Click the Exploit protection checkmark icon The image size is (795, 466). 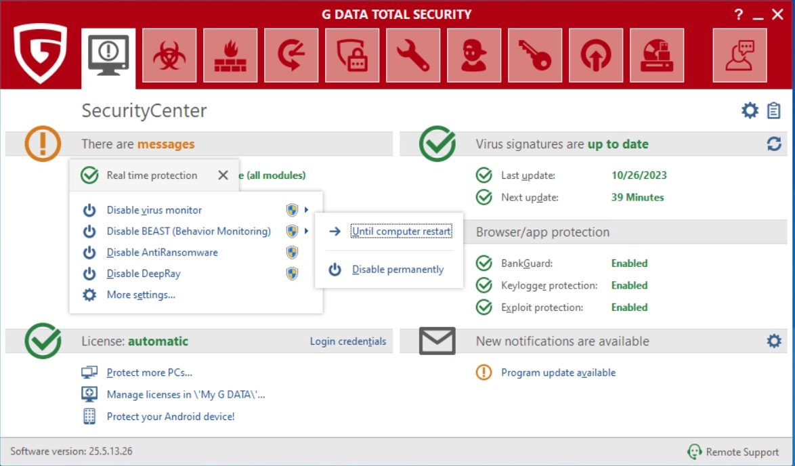point(484,308)
